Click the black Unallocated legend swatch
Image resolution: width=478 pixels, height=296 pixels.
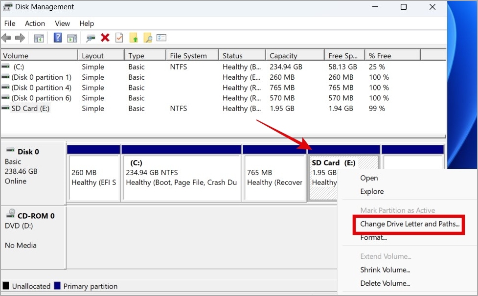coord(6,286)
